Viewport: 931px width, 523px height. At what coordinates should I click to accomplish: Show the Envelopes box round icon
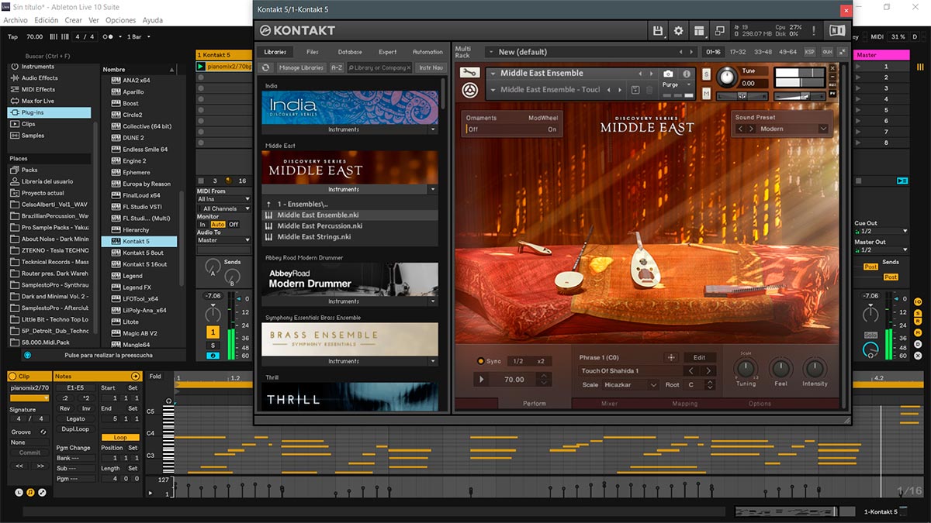(x=42, y=492)
